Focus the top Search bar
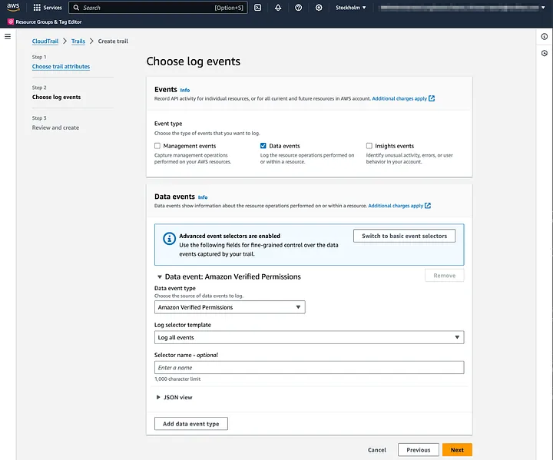553x460 pixels. (x=158, y=8)
